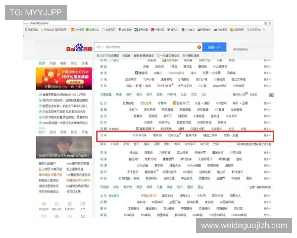
Task: Open the 中国供应 bookmark
Action: click(x=157, y=30)
